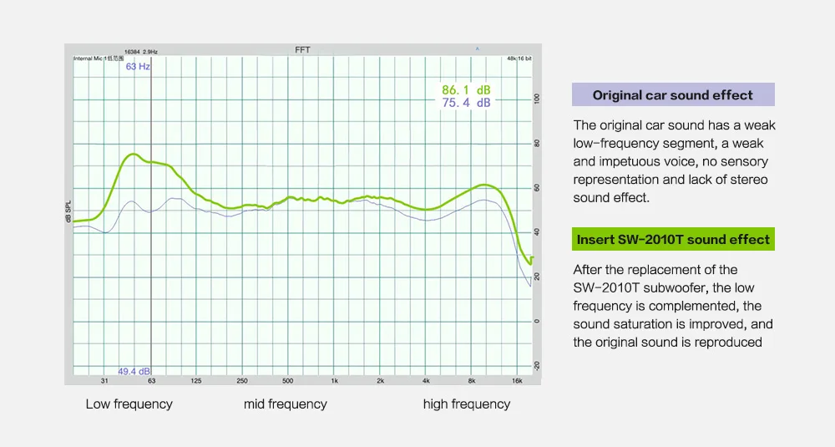Click the high frequency caption
Screen dimensions: 835x447
[467, 404]
